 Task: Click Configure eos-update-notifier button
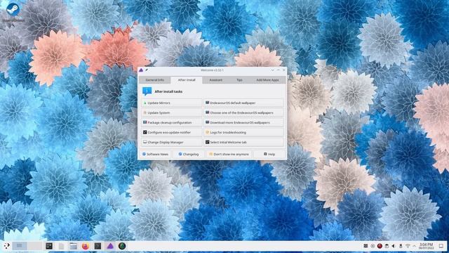pos(171,132)
